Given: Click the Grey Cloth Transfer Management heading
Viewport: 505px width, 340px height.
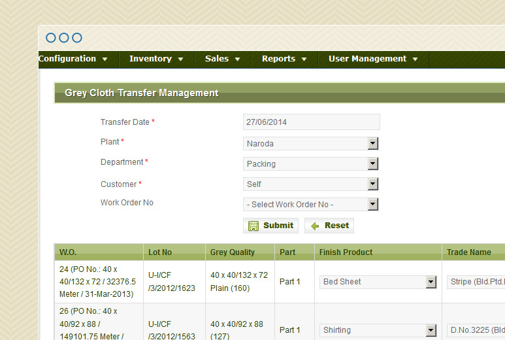Looking at the screenshot, I should coord(142,93).
